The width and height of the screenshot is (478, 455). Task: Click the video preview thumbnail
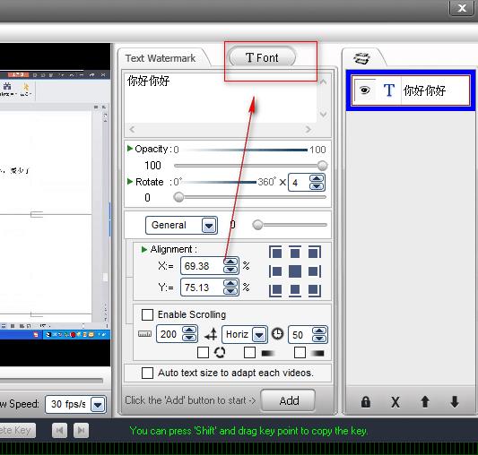click(56, 204)
